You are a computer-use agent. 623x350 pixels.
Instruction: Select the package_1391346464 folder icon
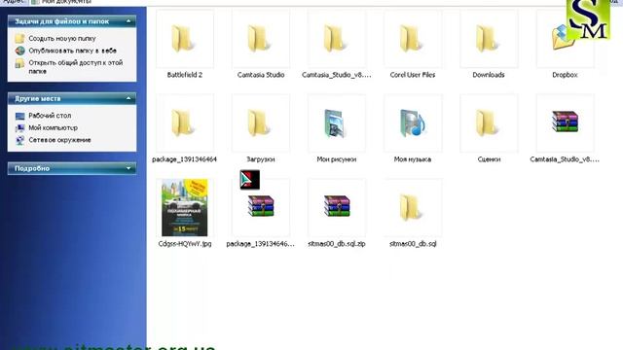click(x=183, y=123)
